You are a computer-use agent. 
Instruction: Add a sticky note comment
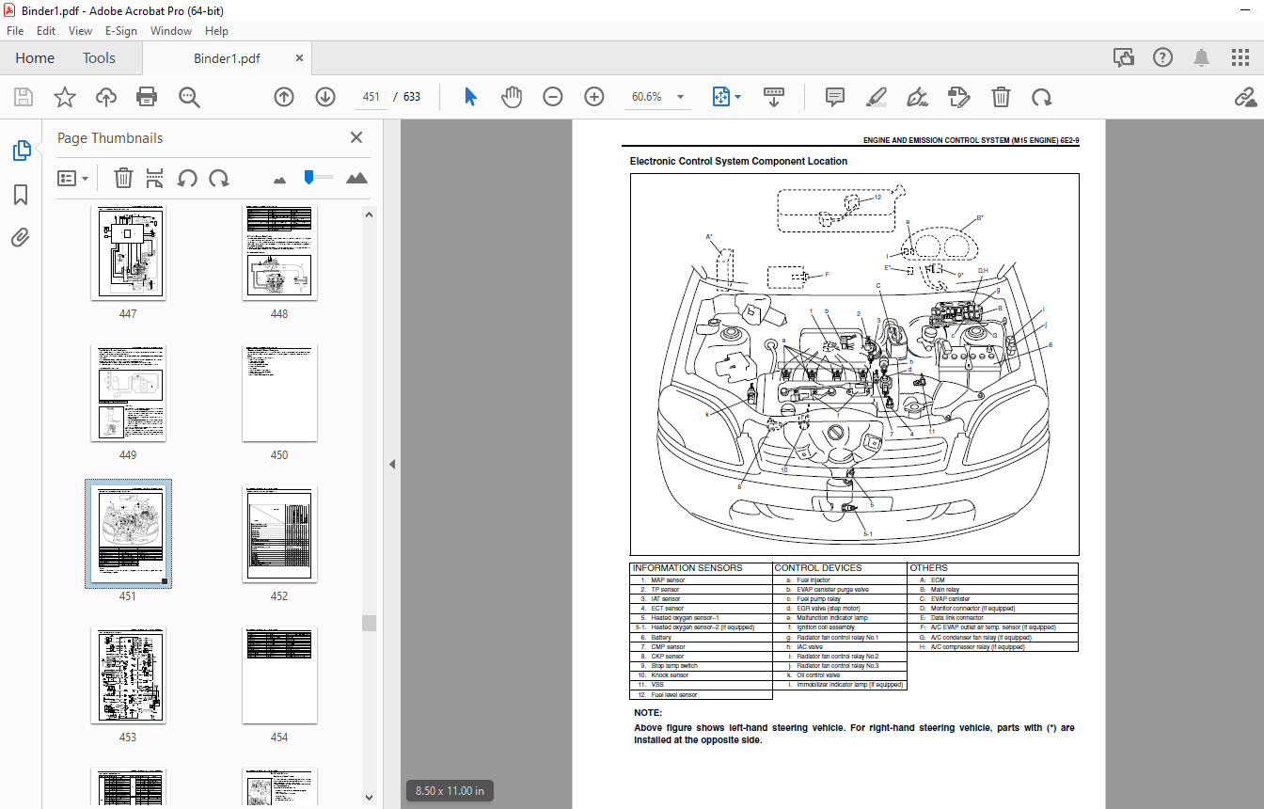pos(835,97)
